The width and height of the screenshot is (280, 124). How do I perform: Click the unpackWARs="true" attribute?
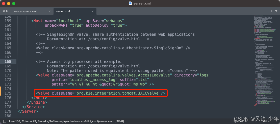64,25
